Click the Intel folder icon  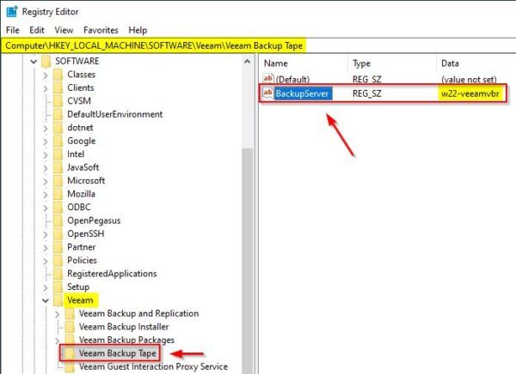tap(58, 154)
